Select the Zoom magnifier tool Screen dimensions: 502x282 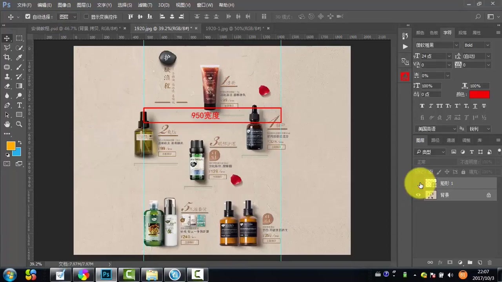click(19, 124)
